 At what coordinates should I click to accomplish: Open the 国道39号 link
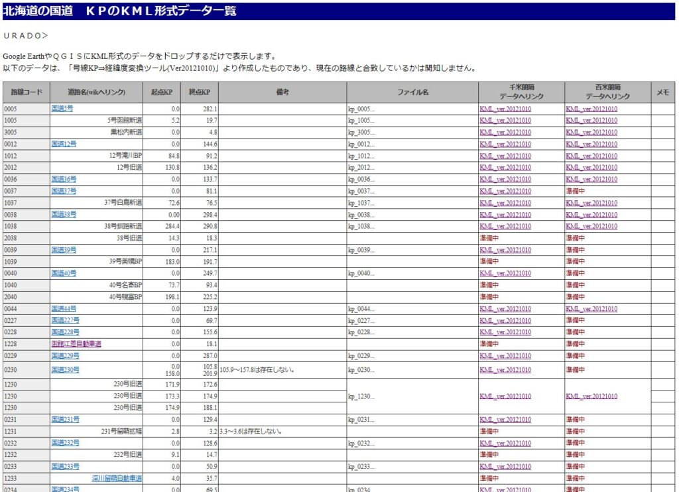(x=64, y=250)
